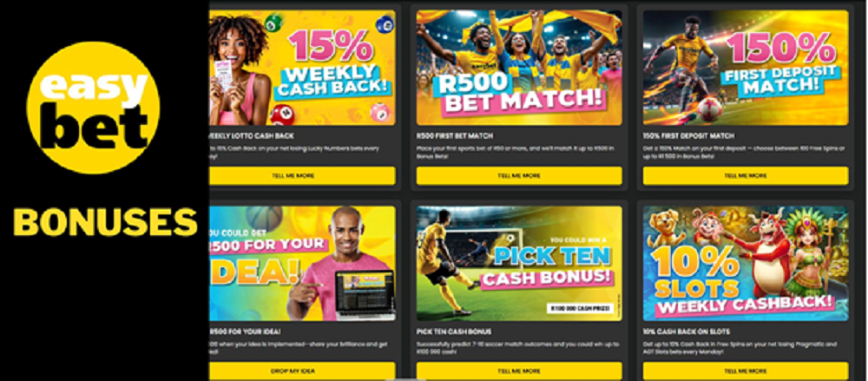Open the Pick Ten Cash Bonus banner

pos(519,264)
